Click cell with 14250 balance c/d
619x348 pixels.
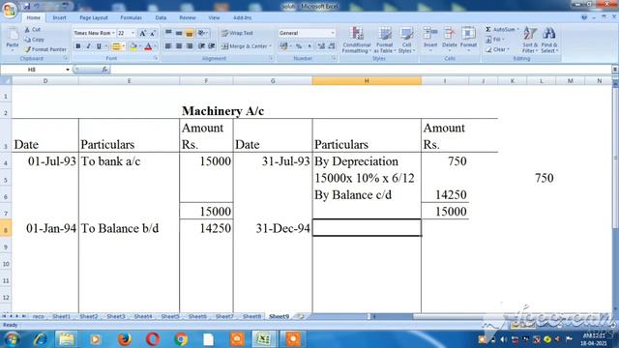[x=445, y=195]
